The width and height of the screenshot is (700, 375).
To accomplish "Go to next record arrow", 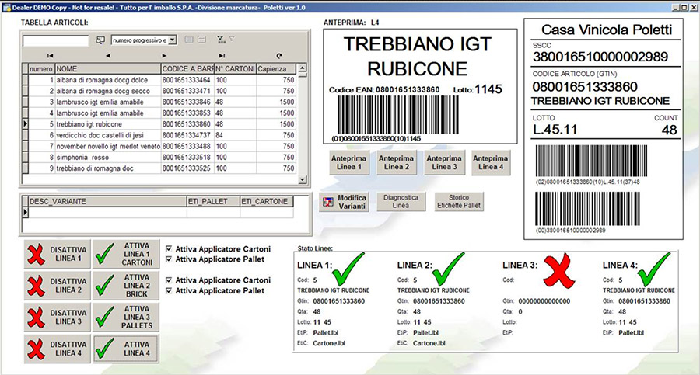I will tap(164, 56).
